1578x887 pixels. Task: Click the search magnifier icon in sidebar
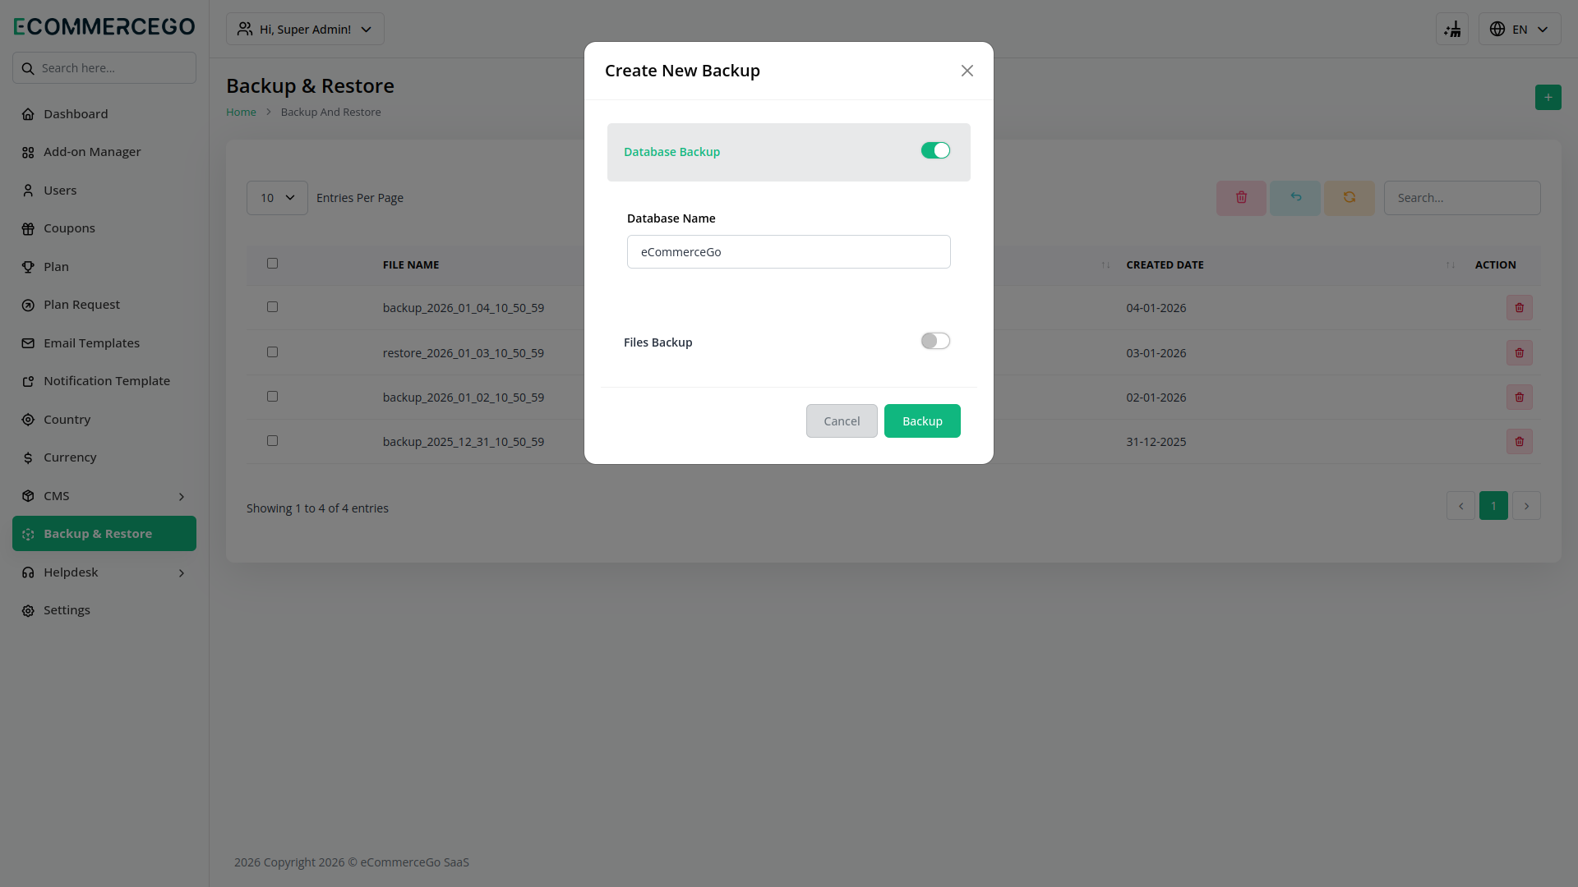point(28,68)
